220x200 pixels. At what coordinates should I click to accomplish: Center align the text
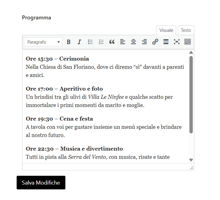point(133,42)
